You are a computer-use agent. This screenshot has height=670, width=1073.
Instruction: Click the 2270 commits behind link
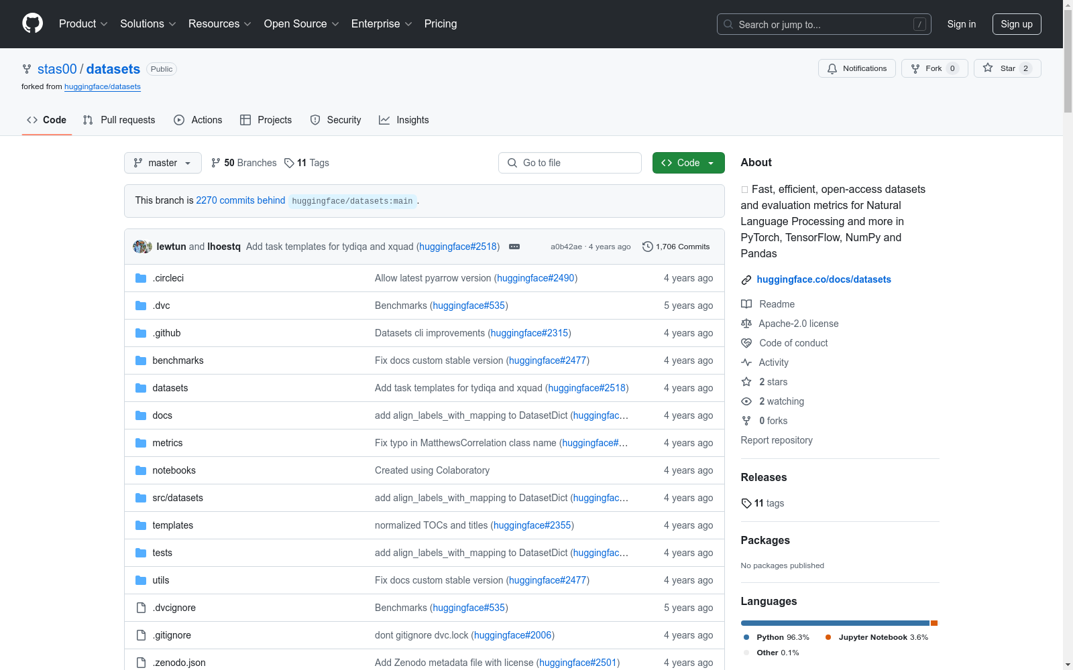(241, 200)
